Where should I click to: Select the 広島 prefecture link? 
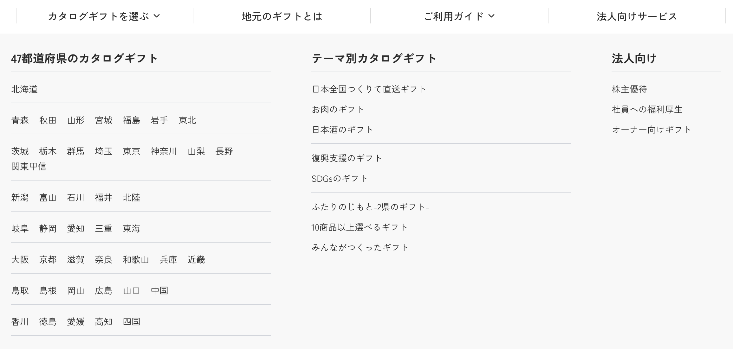coord(104,291)
